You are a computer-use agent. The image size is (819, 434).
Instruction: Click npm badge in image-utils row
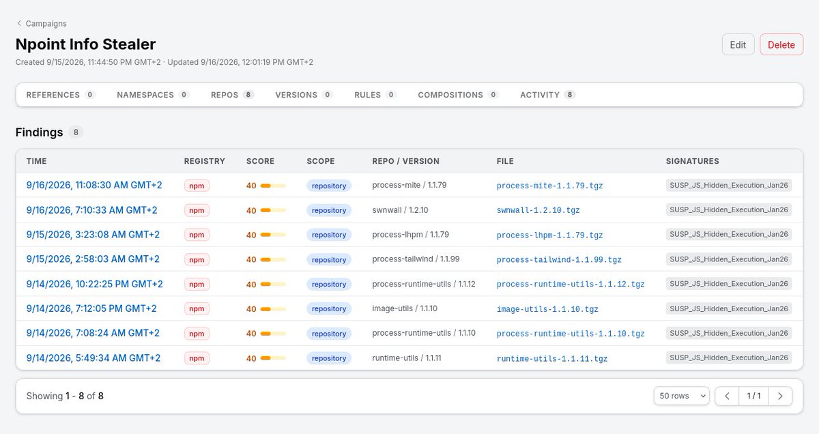point(197,309)
